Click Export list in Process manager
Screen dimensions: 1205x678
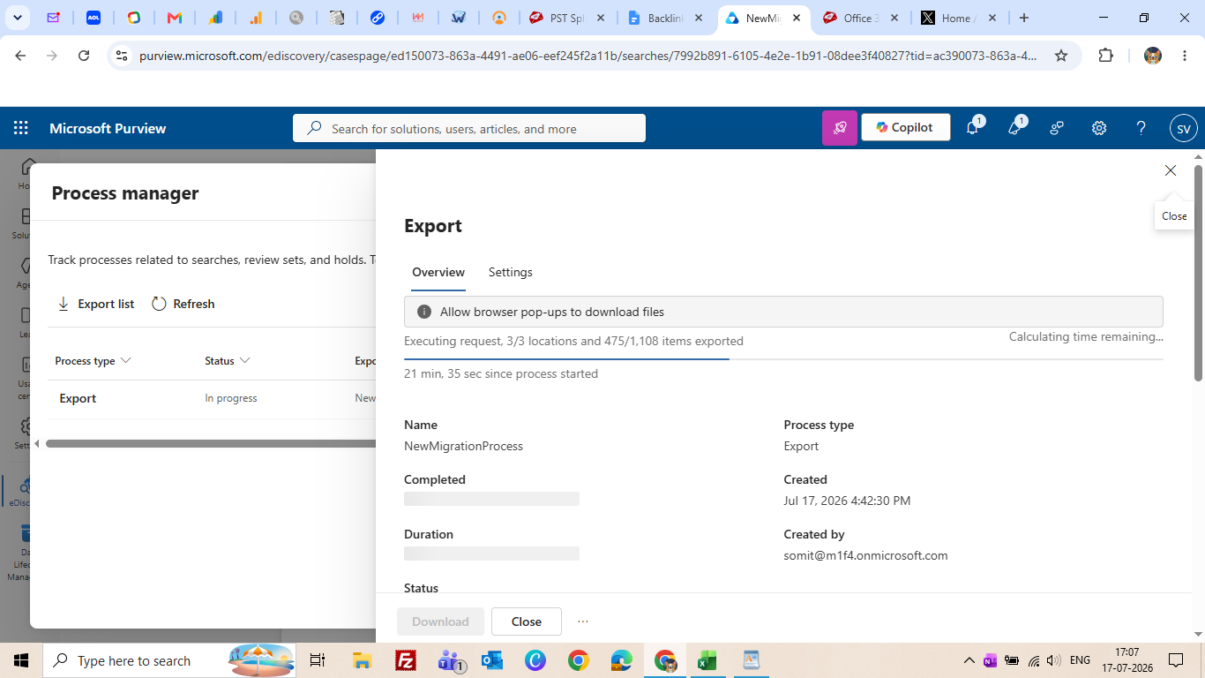[95, 304]
